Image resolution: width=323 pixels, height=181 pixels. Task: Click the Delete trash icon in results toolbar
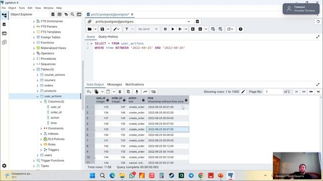tap(120, 92)
